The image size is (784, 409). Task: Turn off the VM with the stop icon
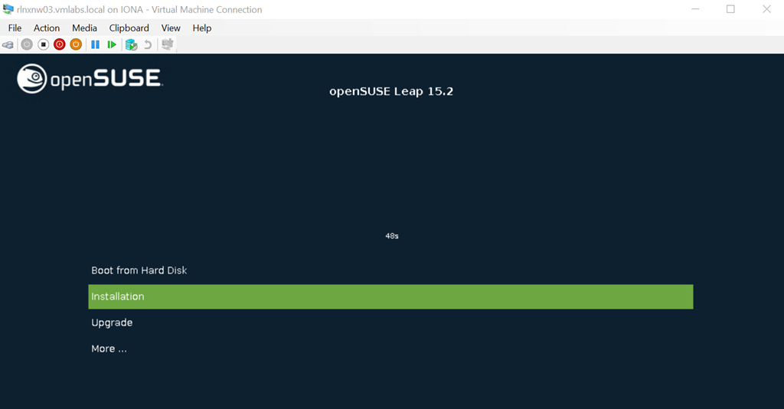[x=44, y=44]
